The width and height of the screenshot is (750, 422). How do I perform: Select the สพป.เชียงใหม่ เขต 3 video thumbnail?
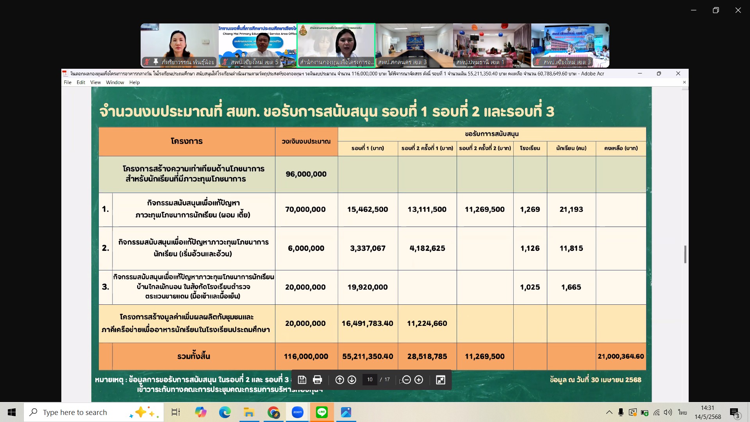tap(570, 45)
